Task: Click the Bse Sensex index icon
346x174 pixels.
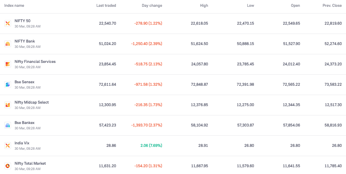Action: 7,85
